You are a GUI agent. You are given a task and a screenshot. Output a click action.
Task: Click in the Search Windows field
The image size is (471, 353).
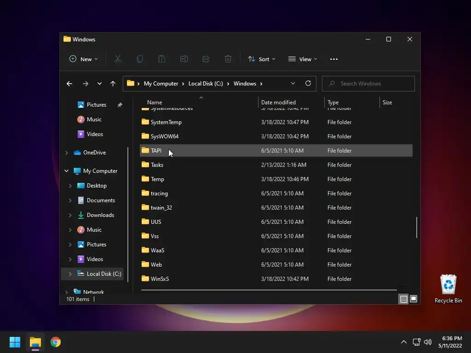coord(368,84)
